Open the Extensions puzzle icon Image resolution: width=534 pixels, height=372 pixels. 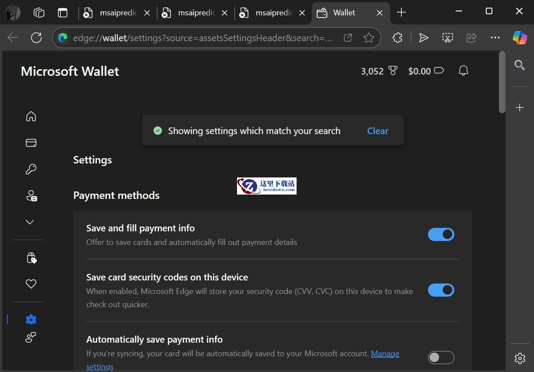click(x=397, y=38)
